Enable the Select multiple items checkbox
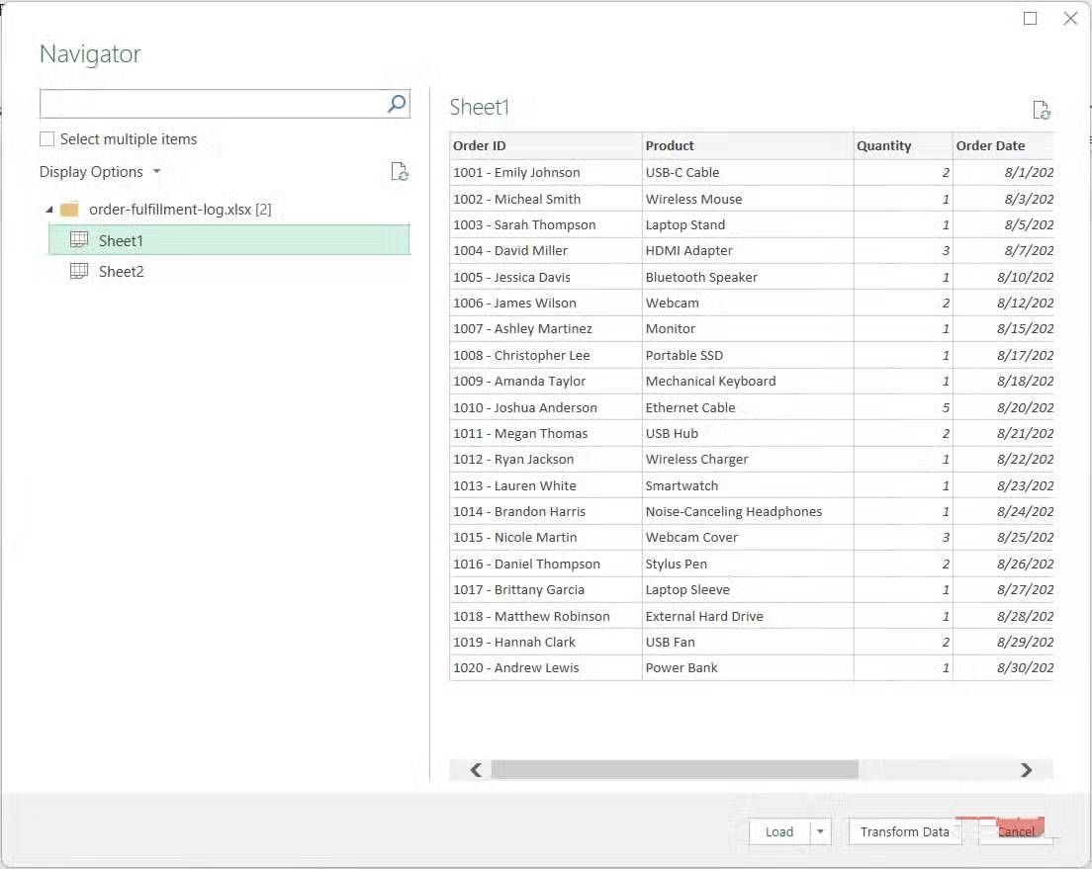This screenshot has height=869, width=1092. (47, 139)
